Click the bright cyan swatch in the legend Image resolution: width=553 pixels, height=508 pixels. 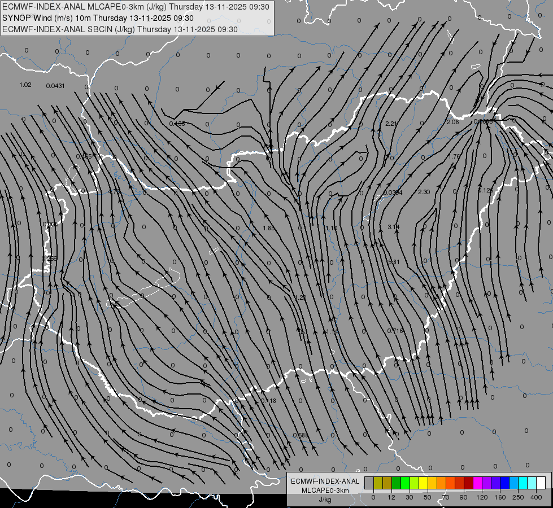pyautogui.click(x=523, y=483)
